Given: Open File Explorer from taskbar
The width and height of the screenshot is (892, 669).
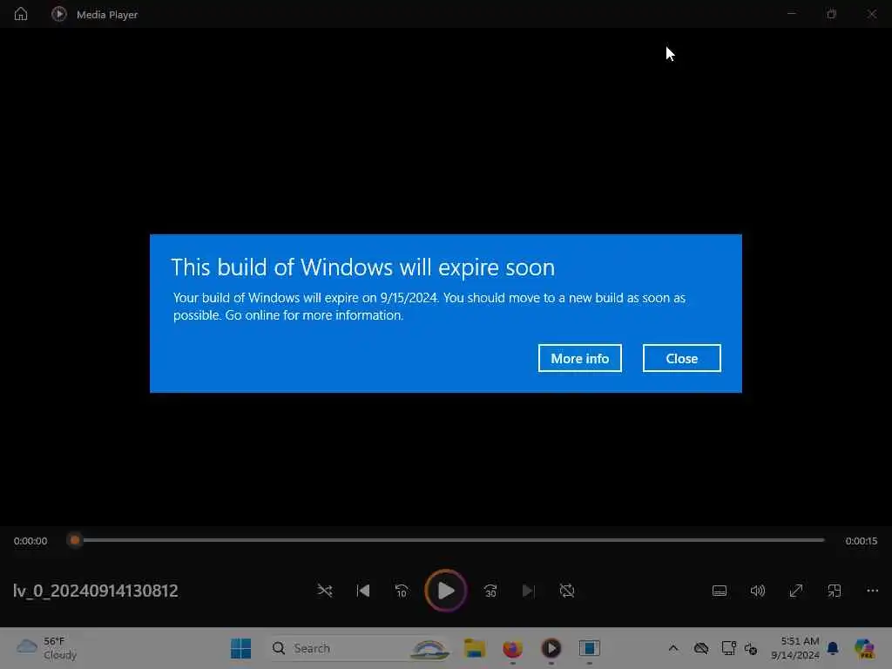Looking at the screenshot, I should [475, 648].
